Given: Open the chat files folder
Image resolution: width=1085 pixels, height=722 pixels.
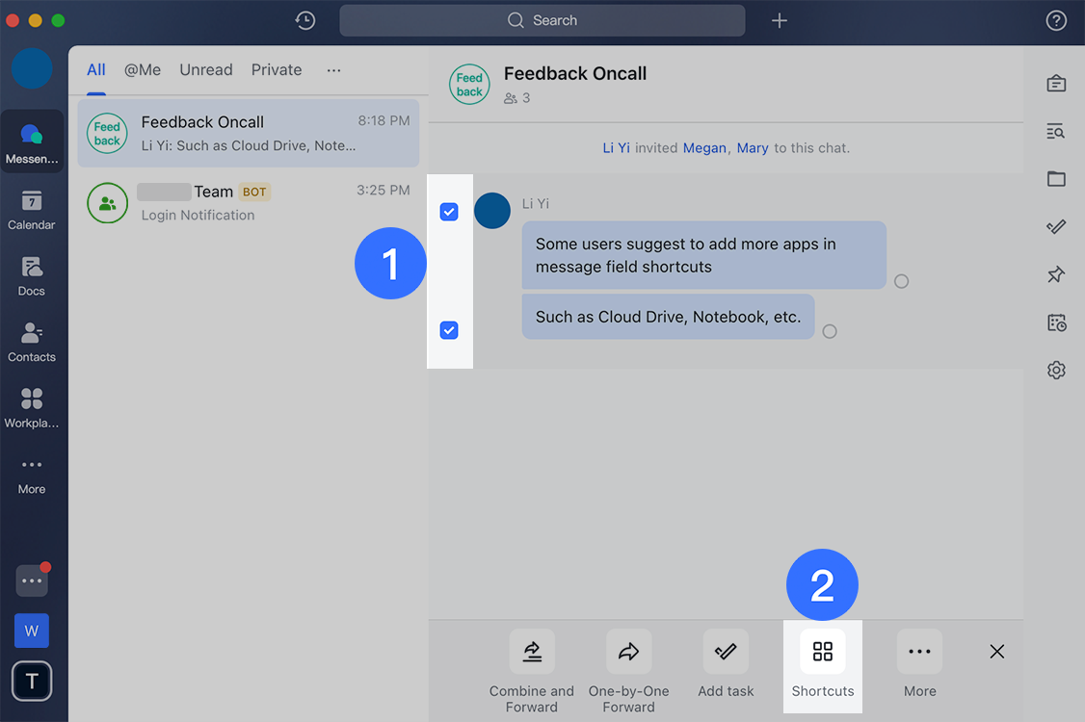Looking at the screenshot, I should [x=1056, y=179].
